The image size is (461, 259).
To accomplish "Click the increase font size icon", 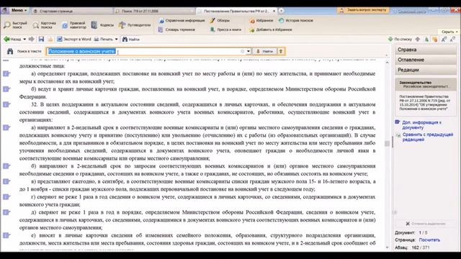I will point(444,39).
